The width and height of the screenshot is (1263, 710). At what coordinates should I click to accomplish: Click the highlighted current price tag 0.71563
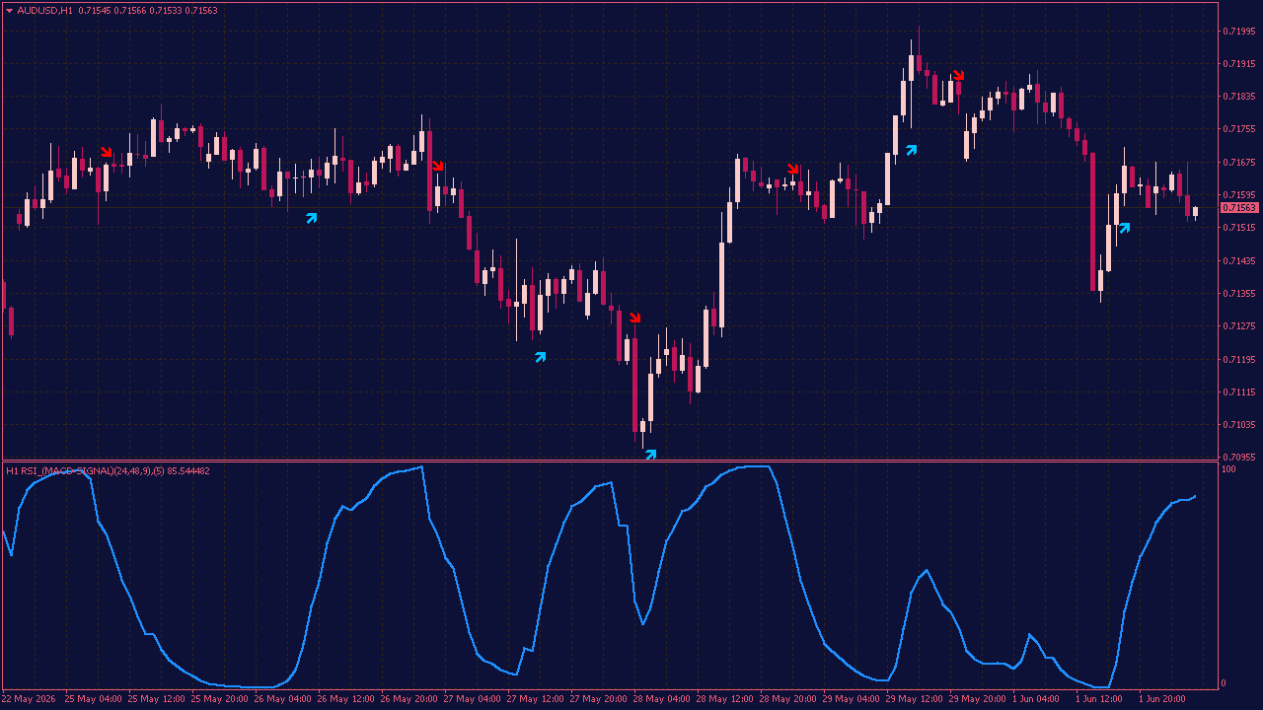[1239, 208]
